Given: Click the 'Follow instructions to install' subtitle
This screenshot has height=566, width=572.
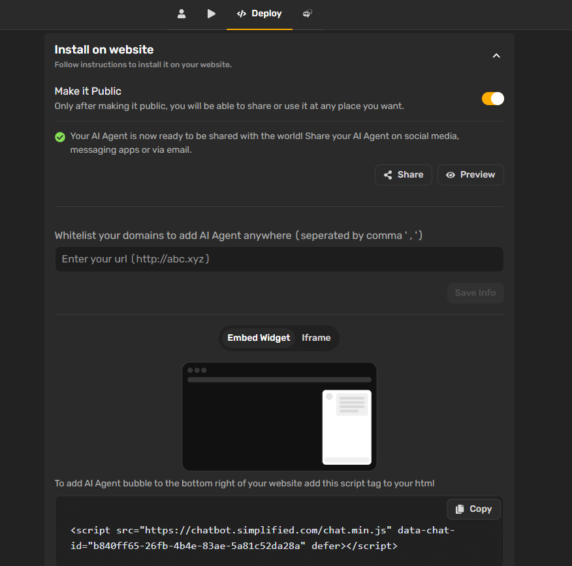Looking at the screenshot, I should coord(144,65).
